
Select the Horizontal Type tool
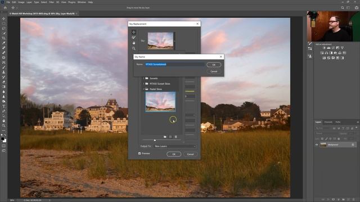click(x=4, y=106)
